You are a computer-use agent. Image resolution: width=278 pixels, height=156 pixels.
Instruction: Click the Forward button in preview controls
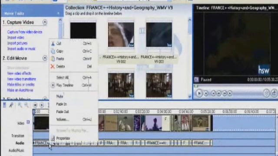[x=230, y=93]
